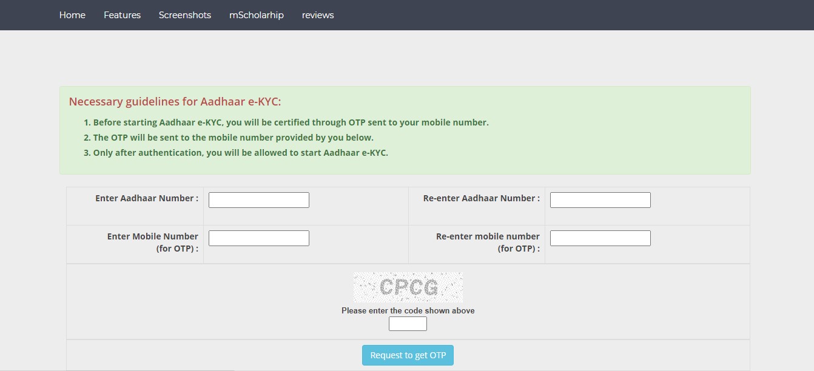
Task: Click the 'Re-enter mobile number (for OTP)' label
Action: coord(488,242)
